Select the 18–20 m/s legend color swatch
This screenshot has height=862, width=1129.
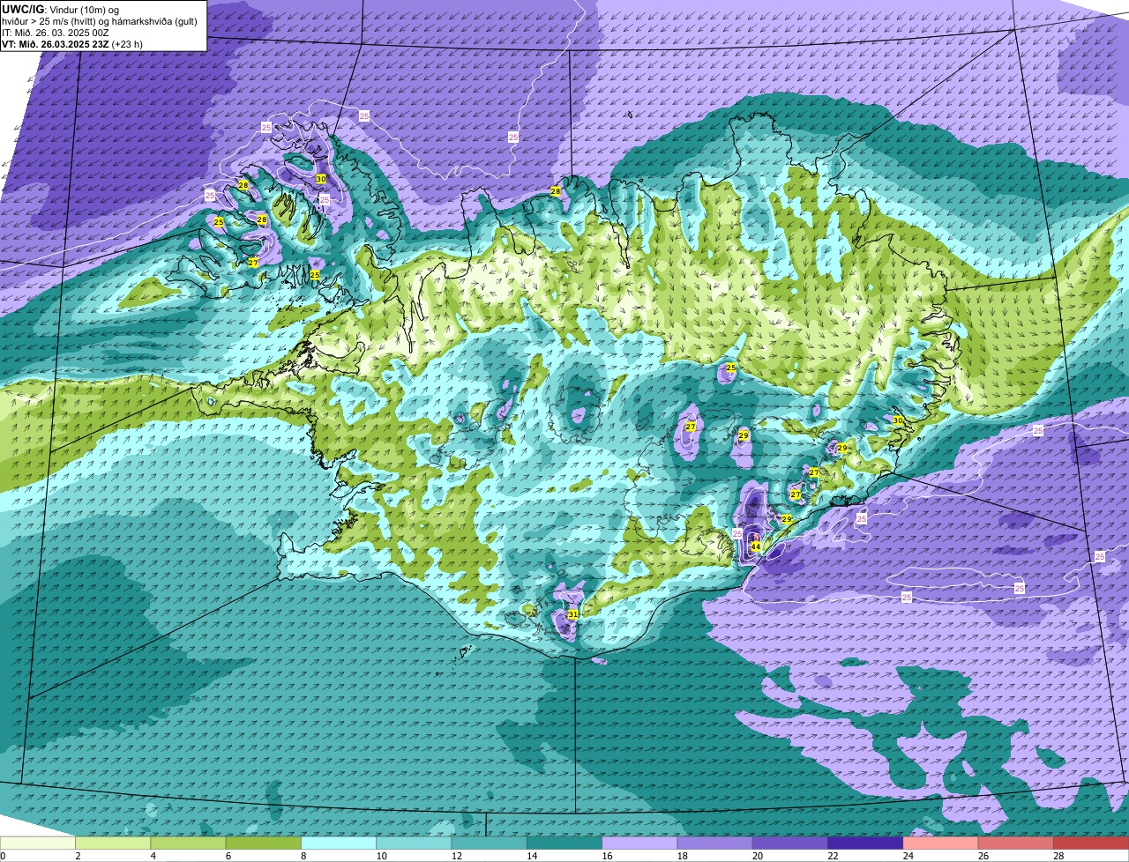point(715,843)
